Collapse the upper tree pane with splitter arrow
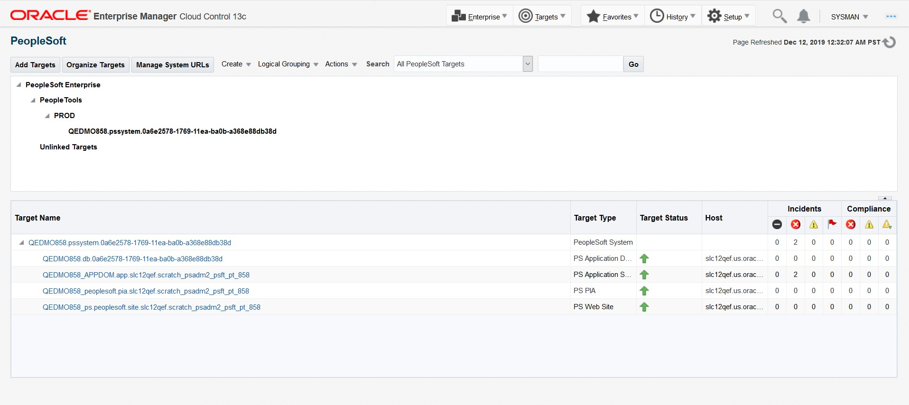 [885, 198]
